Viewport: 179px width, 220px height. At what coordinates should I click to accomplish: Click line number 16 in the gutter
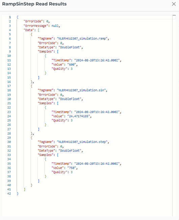[x=9, y=82]
